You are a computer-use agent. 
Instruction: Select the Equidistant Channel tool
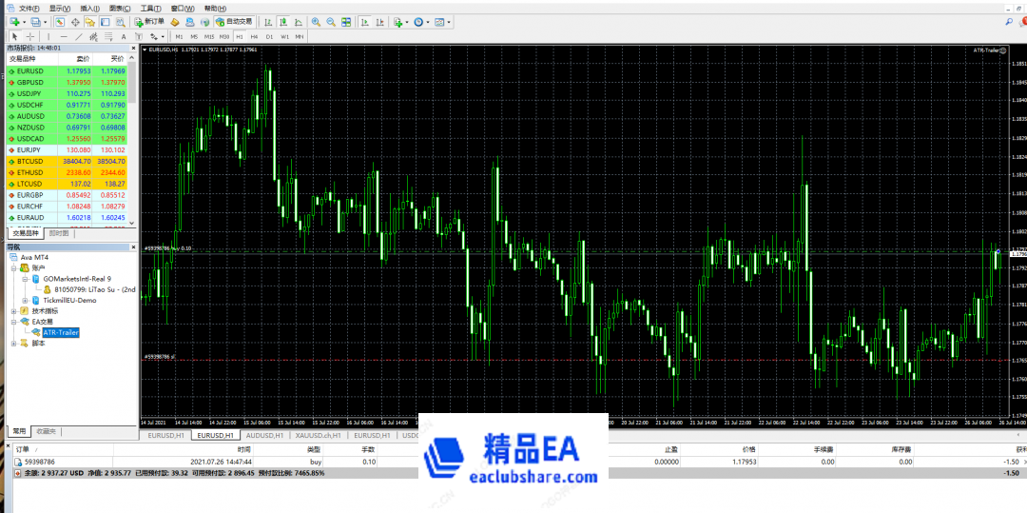[x=93, y=37]
